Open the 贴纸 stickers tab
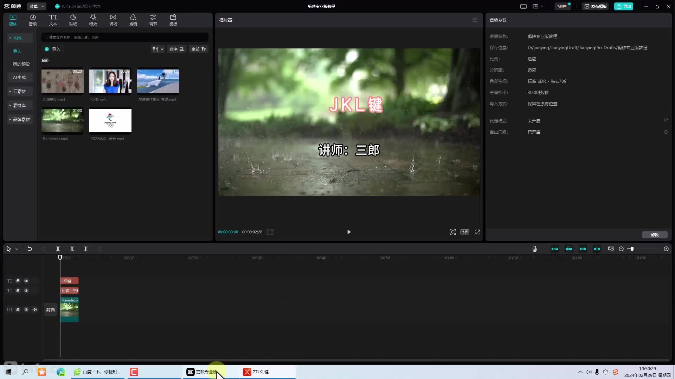The image size is (675, 379). 73,20
